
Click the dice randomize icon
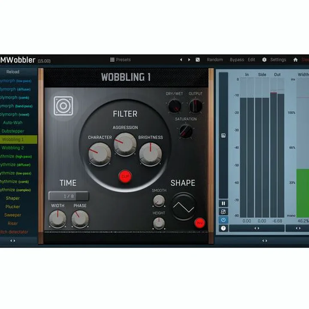coord(198,60)
